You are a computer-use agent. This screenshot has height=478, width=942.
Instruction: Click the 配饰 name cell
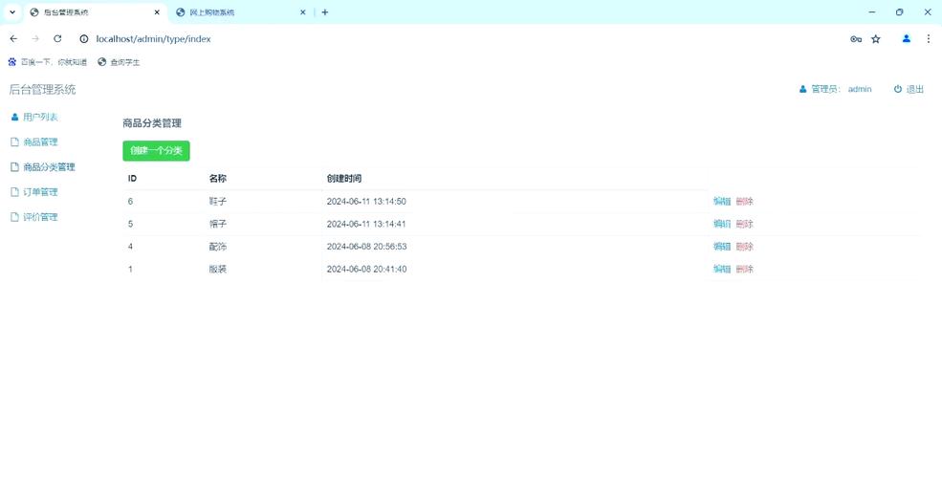pyautogui.click(x=217, y=247)
